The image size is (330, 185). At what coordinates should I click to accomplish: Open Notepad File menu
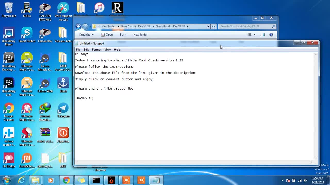pos(78,50)
